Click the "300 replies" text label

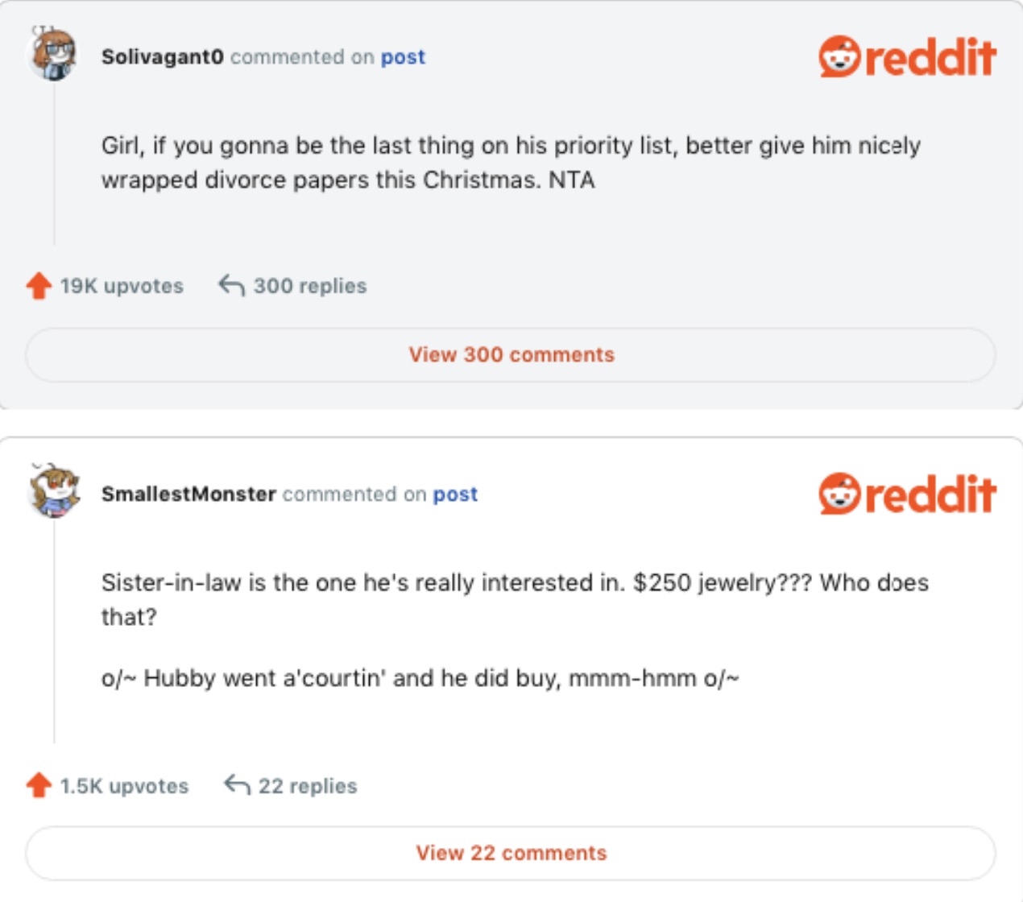[310, 286]
